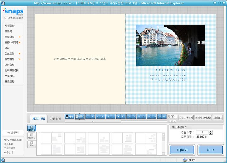Increase the 주문수량 quantity stepper
227x163 pixels.
coord(211,131)
